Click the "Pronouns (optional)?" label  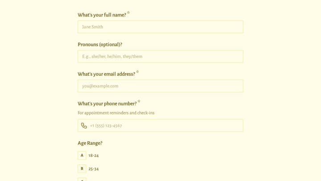pos(100,45)
